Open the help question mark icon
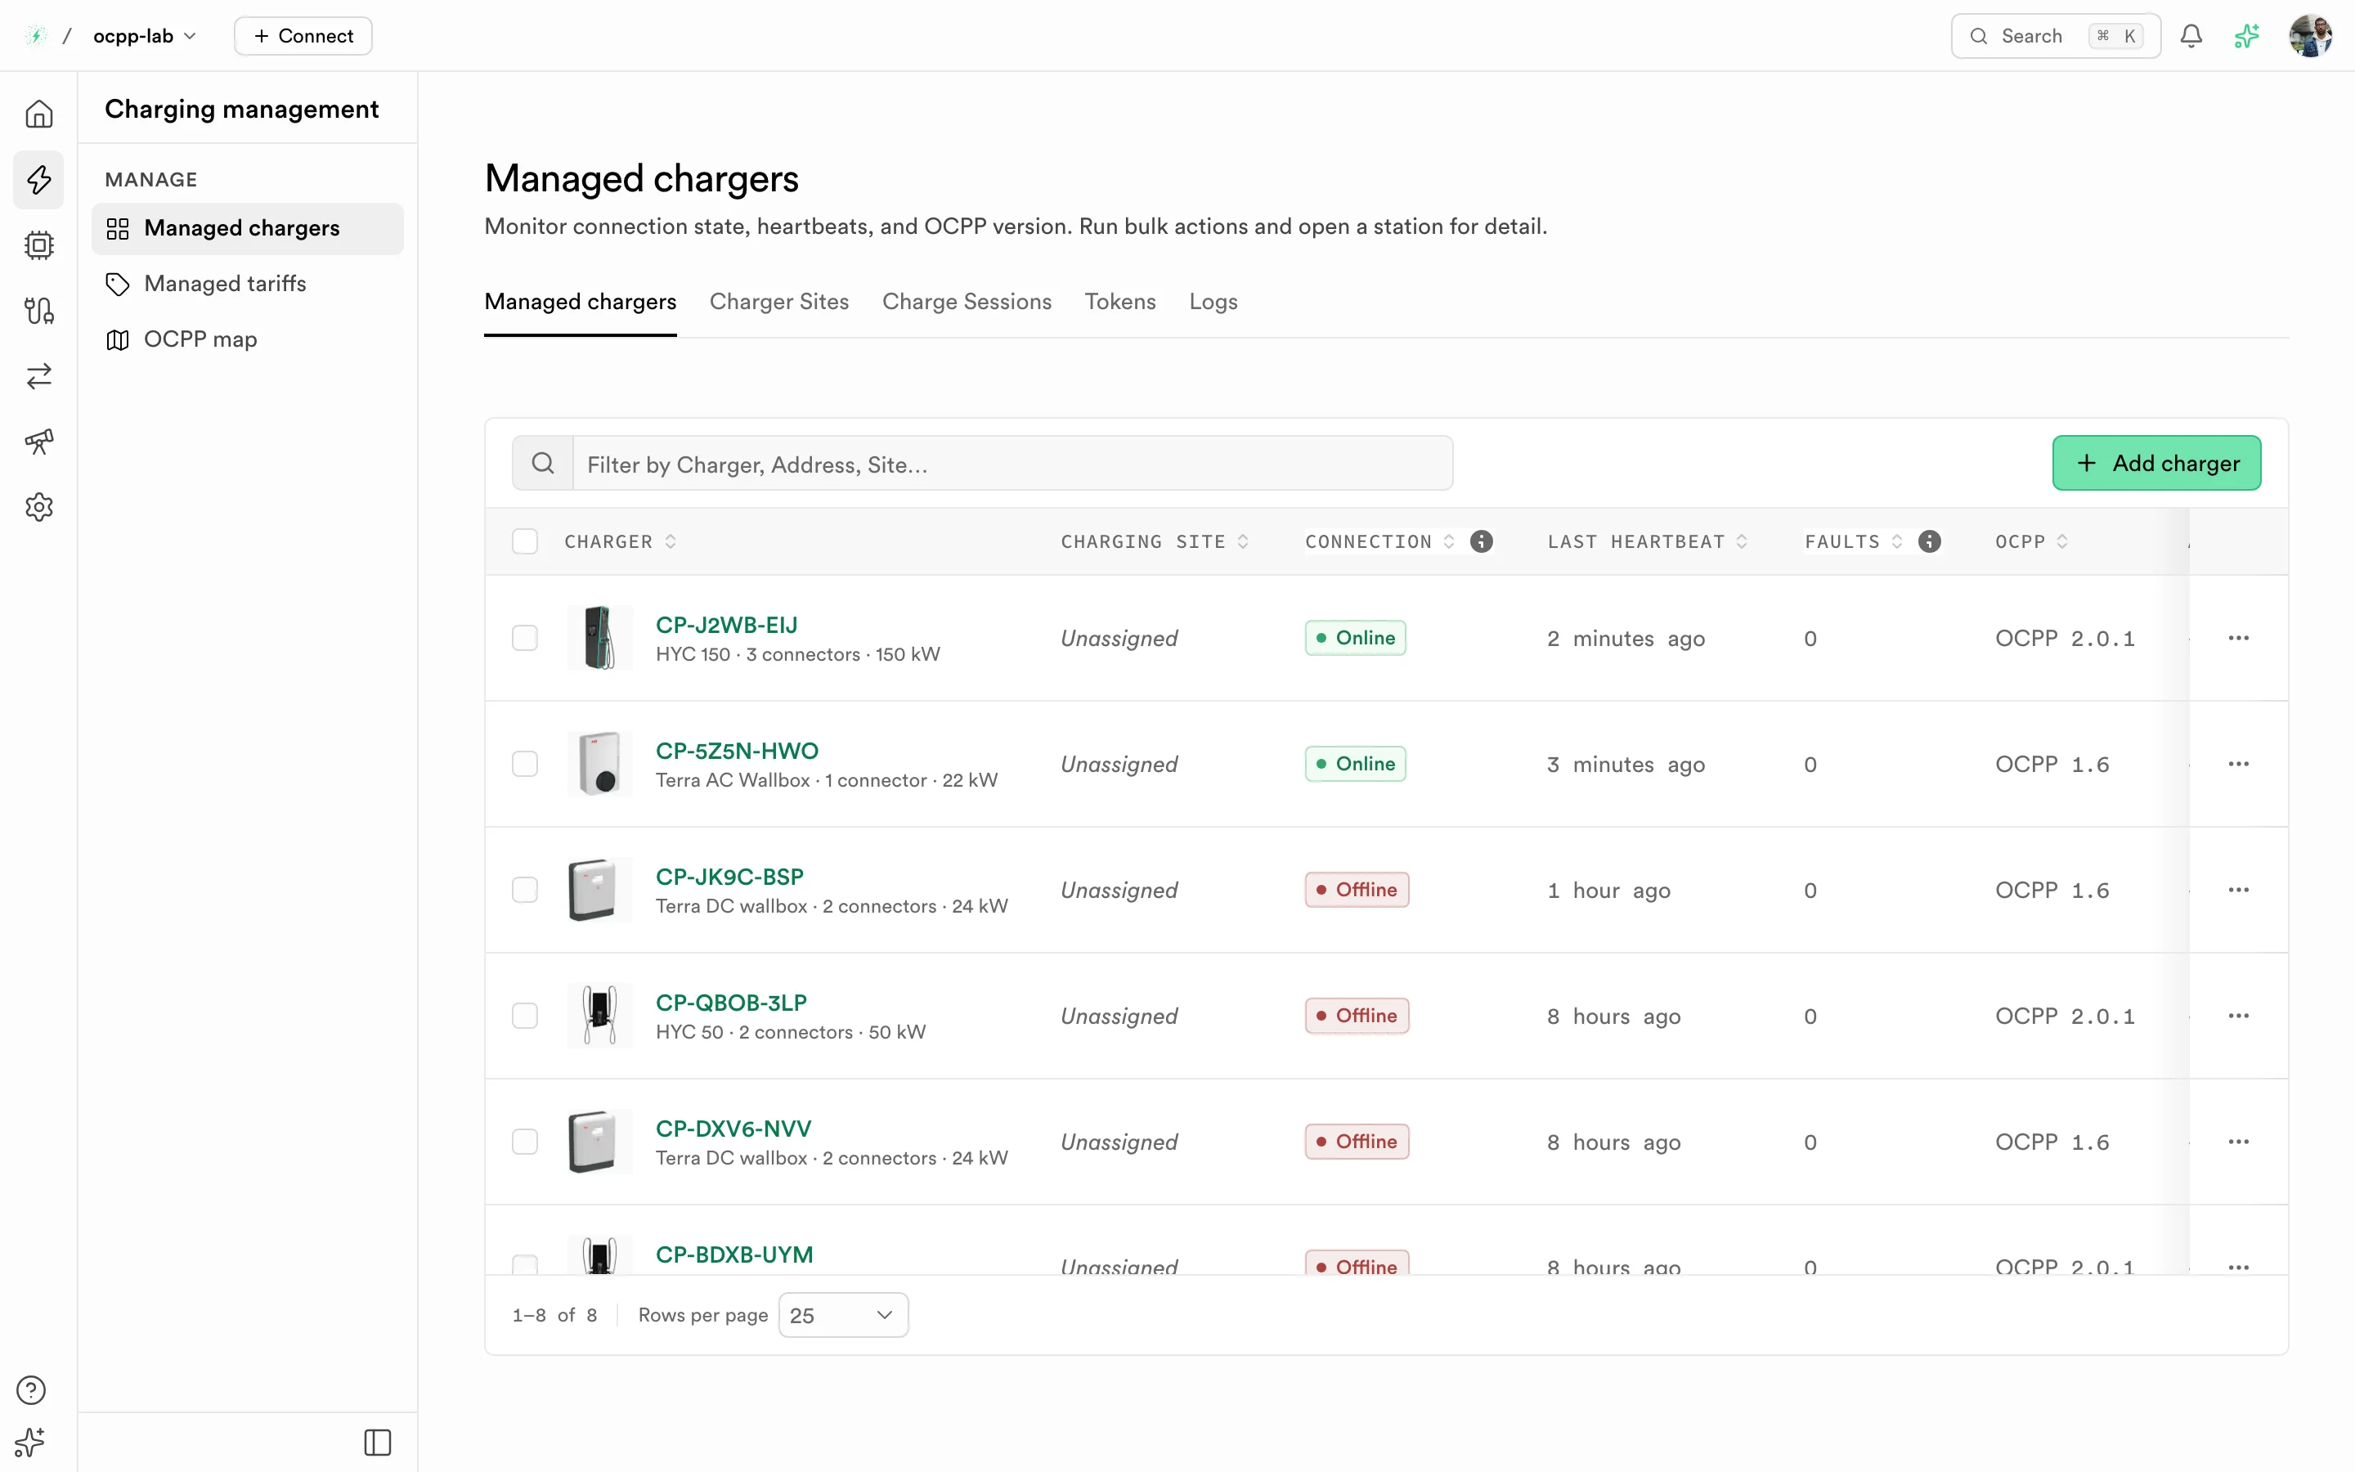Image resolution: width=2355 pixels, height=1472 pixels. [x=31, y=1389]
